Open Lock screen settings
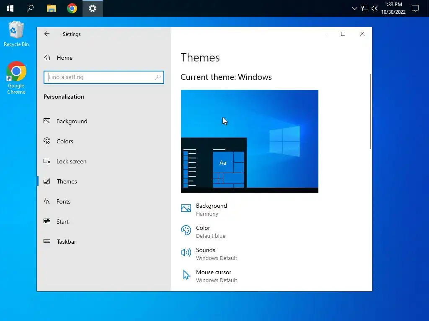Image resolution: width=429 pixels, height=321 pixels. (x=104, y=161)
